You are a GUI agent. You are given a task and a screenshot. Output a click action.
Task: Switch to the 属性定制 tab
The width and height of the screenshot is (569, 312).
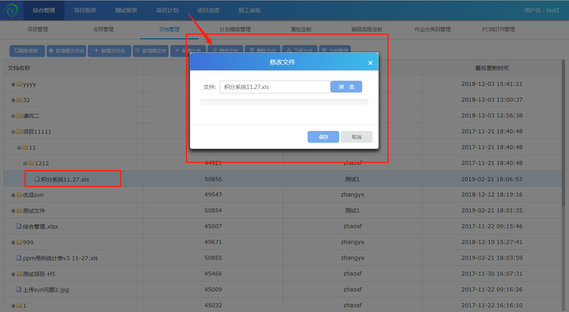[301, 29]
